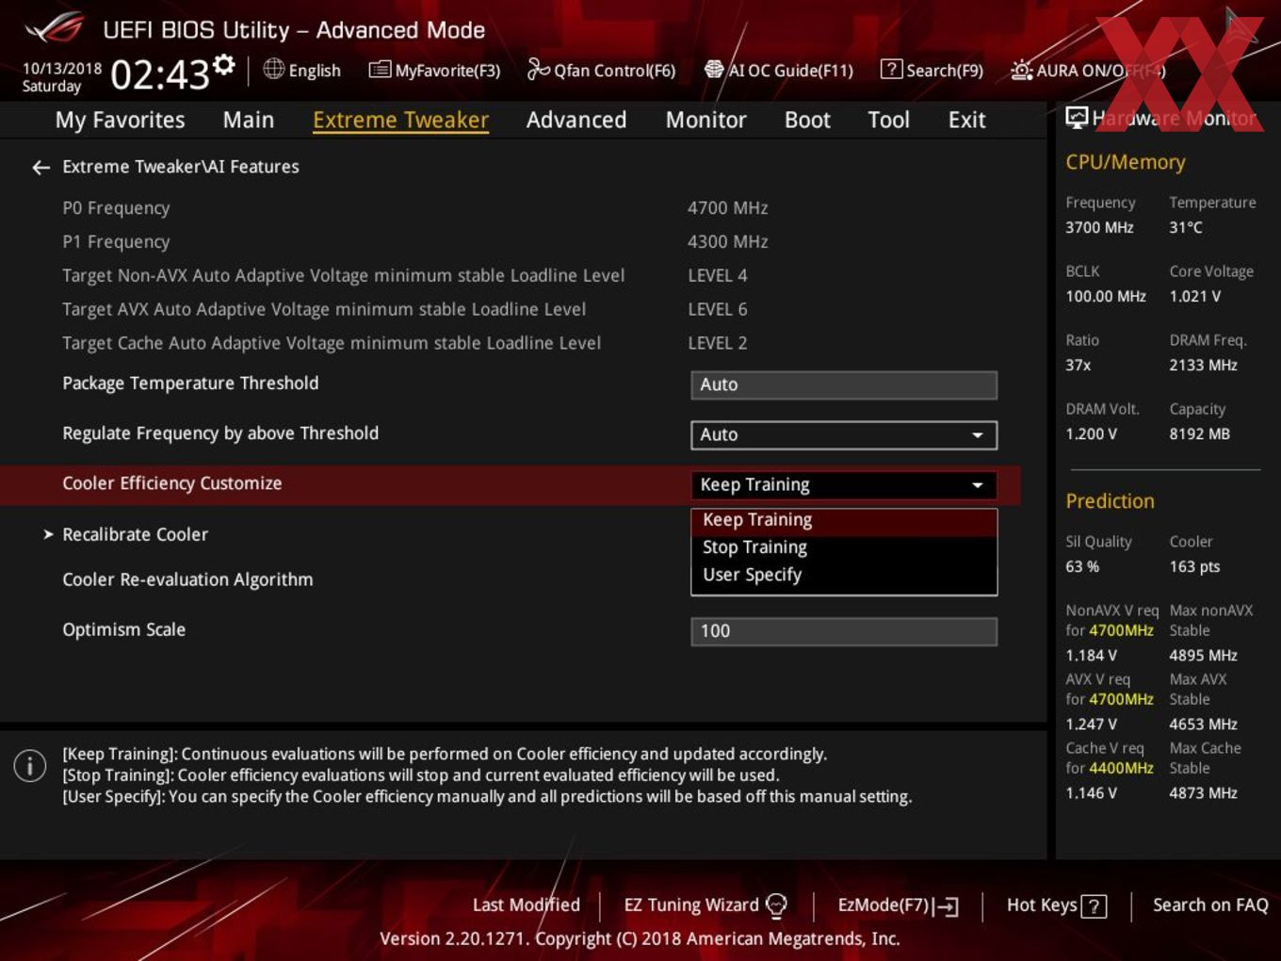Click Cooler Re-evaluation Algorithm row
This screenshot has width=1281, height=961.
[187, 579]
